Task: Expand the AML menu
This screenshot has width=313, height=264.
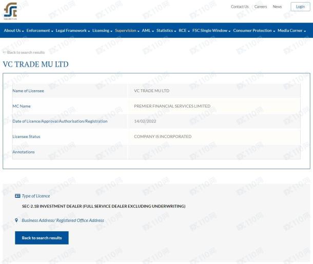Action: pyautogui.click(x=148, y=31)
